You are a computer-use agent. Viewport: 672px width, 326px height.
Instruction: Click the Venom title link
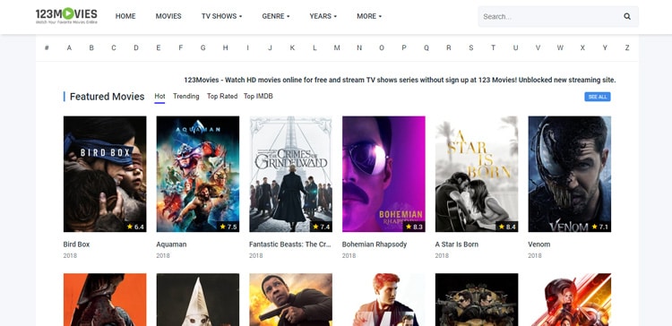[x=539, y=244]
